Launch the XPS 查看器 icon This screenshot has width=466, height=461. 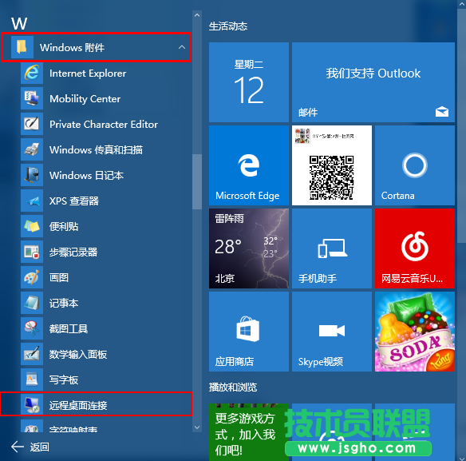pos(32,201)
